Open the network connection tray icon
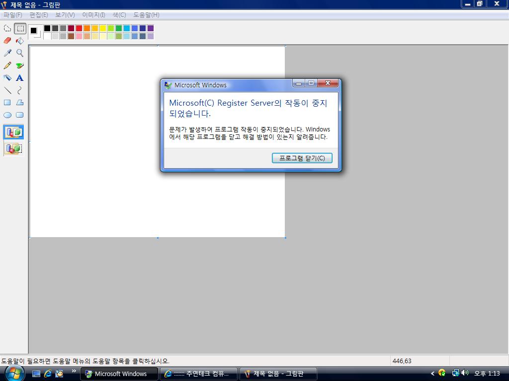Image resolution: width=509 pixels, height=381 pixels. point(455,373)
